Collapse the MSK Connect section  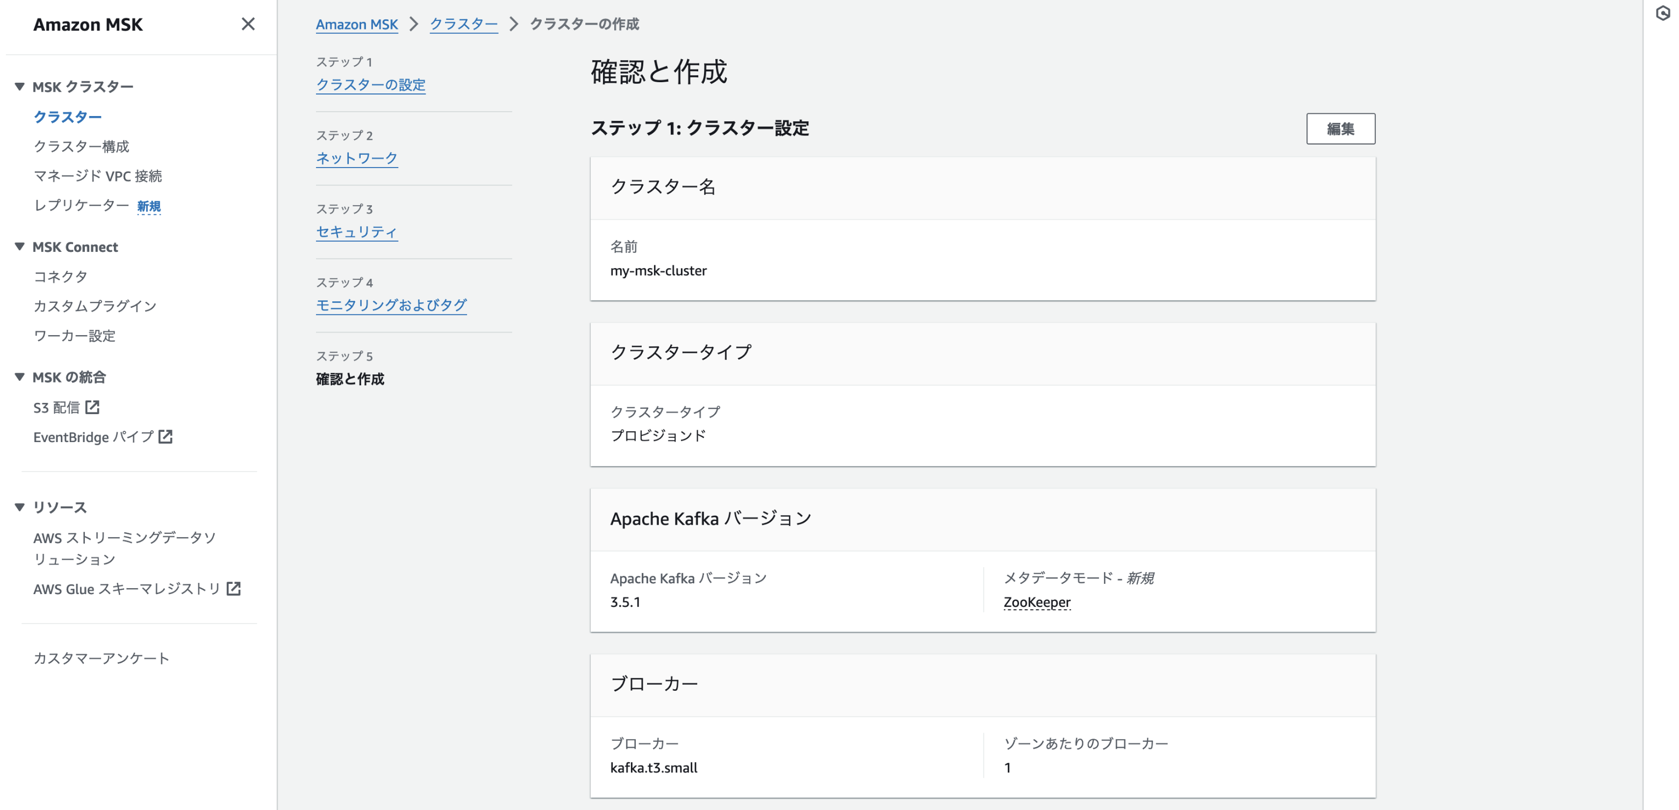[x=19, y=247]
